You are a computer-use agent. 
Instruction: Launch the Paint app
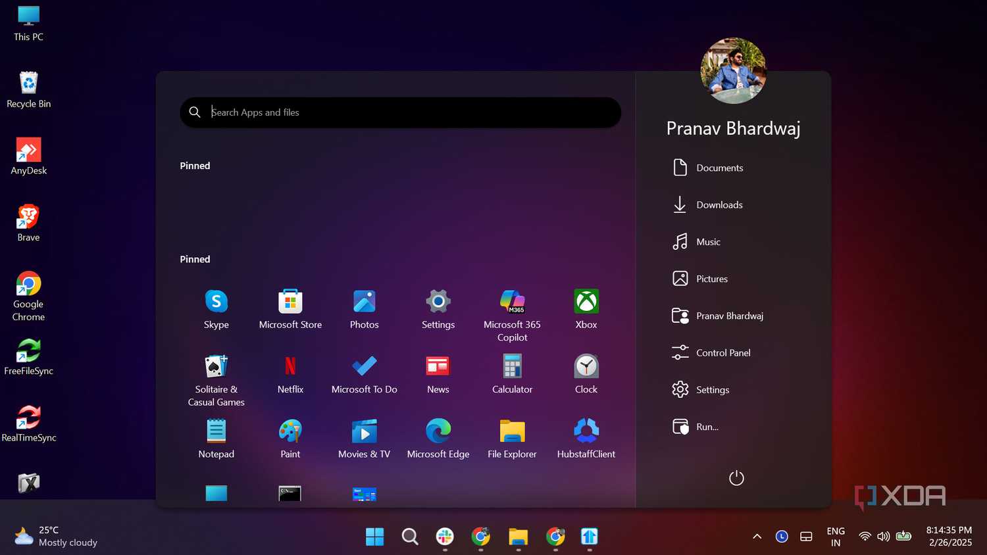coord(290,439)
